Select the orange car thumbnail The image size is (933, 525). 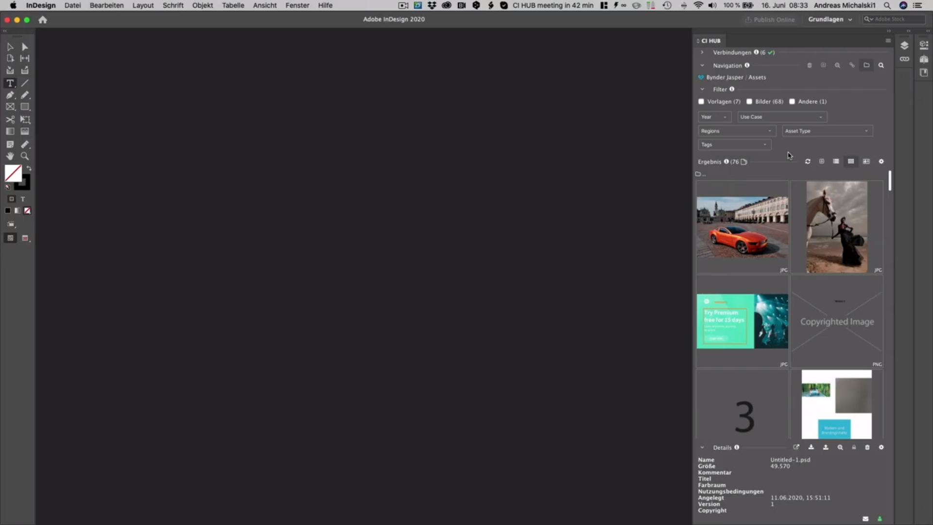pos(742,227)
